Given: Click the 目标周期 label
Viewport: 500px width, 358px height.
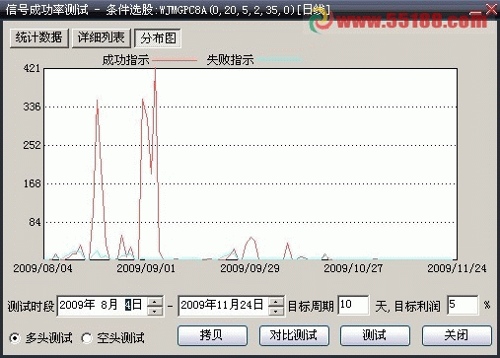Looking at the screenshot, I should (x=311, y=307).
